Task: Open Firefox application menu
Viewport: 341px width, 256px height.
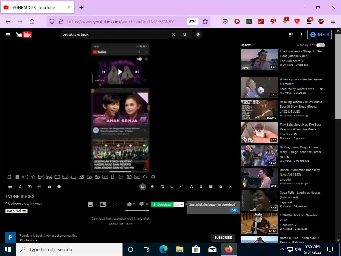Action: [x=333, y=21]
